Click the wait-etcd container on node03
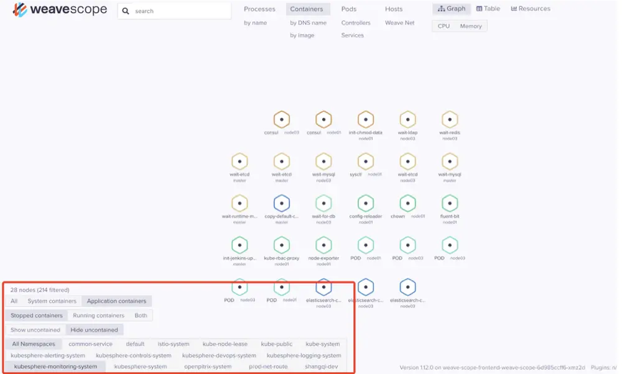Viewport: 622px width, 374px height. [x=408, y=162]
